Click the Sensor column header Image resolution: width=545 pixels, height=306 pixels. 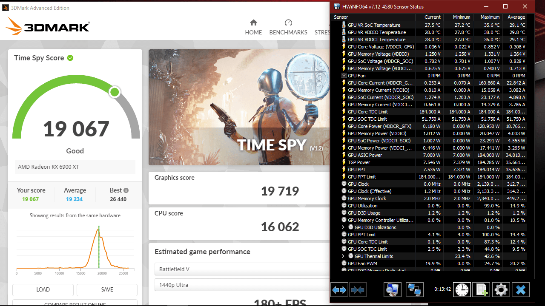point(373,17)
